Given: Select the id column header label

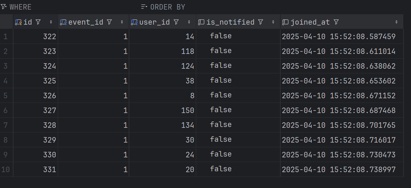Looking at the screenshot, I should (28, 22).
